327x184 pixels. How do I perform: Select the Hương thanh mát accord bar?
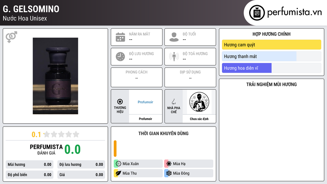(271, 56)
